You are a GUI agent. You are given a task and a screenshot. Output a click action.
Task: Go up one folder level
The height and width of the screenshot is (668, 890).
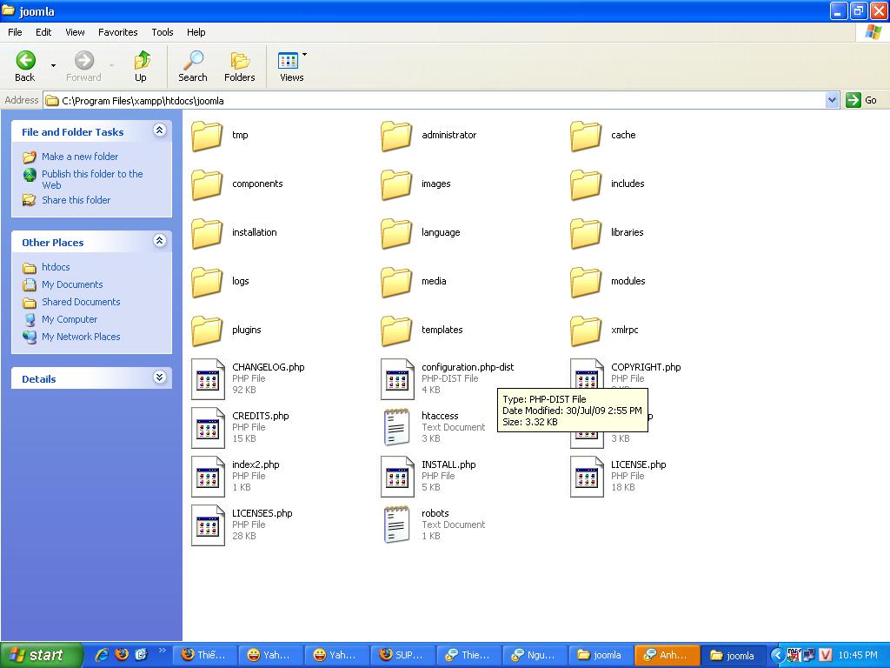coord(141,66)
